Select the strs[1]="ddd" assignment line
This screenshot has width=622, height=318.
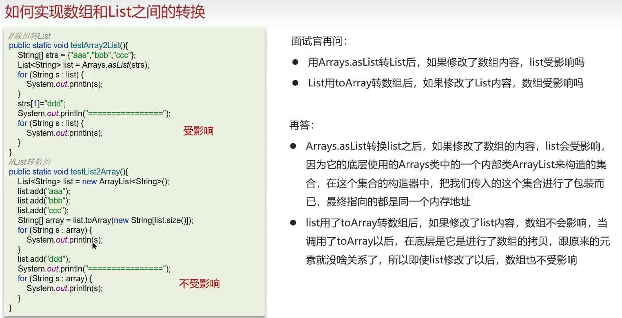coord(42,104)
